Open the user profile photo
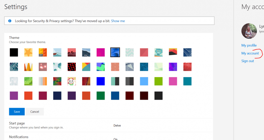 (249, 31)
